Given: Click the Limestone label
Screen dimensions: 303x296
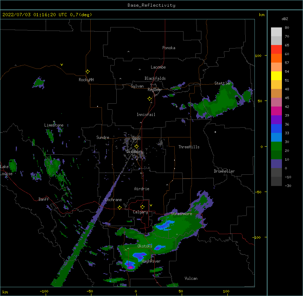Looking at the screenshot, I should pos(54,125).
